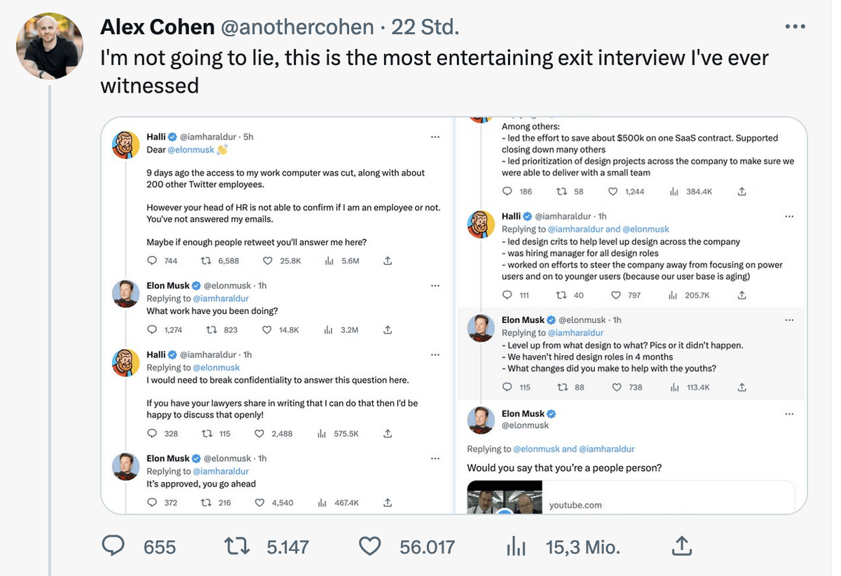Click Elon Musk's avatar beside 'people person' tweet
This screenshot has width=841, height=576.
point(481,419)
